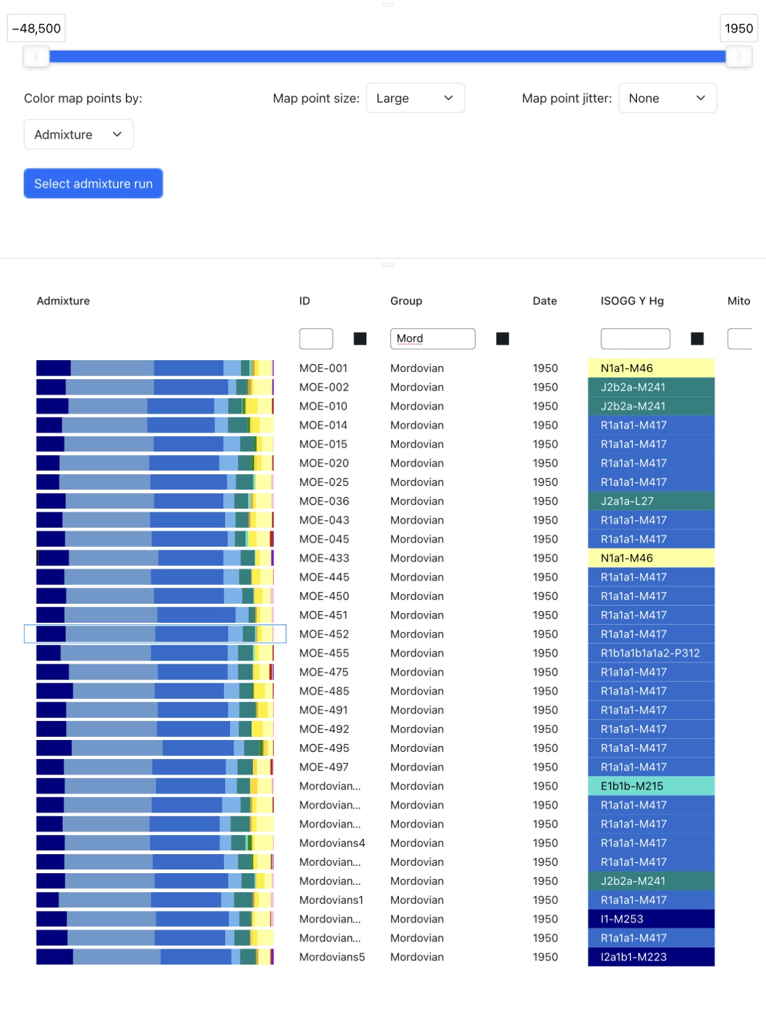The image size is (766, 1036).
Task: Click the drag handle dots above the table
Action: (387, 265)
